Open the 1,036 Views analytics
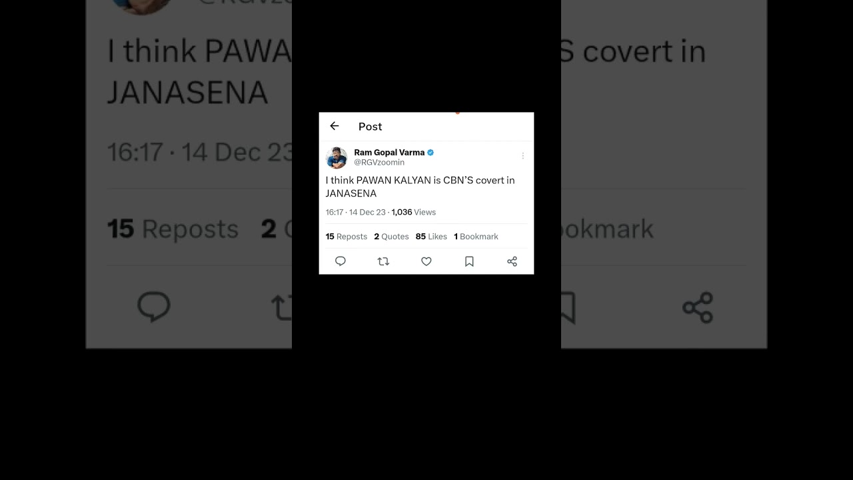 414,212
